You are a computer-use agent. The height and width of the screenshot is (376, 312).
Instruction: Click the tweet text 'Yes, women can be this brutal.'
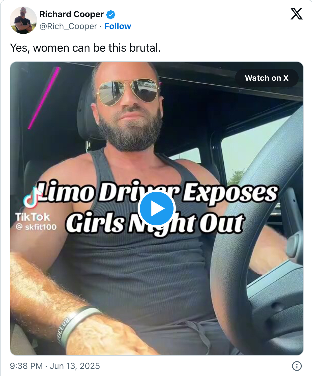pyautogui.click(x=85, y=48)
